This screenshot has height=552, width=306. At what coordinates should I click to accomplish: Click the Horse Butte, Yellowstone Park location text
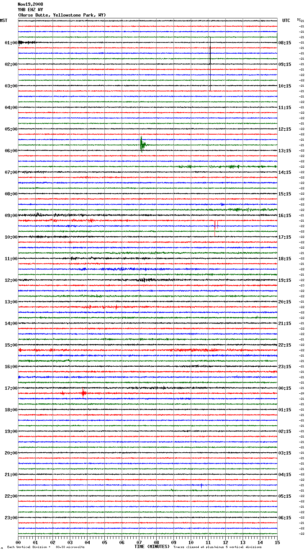[x=62, y=15]
